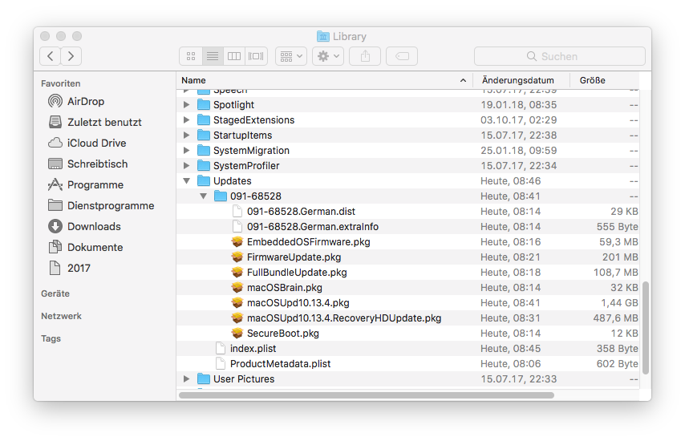Switch to icon view
This screenshot has height=441, width=685.
coord(190,56)
